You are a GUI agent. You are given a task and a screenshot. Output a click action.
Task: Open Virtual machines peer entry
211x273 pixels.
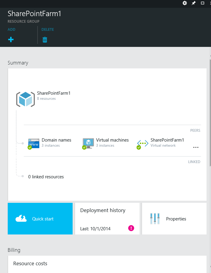point(105,143)
